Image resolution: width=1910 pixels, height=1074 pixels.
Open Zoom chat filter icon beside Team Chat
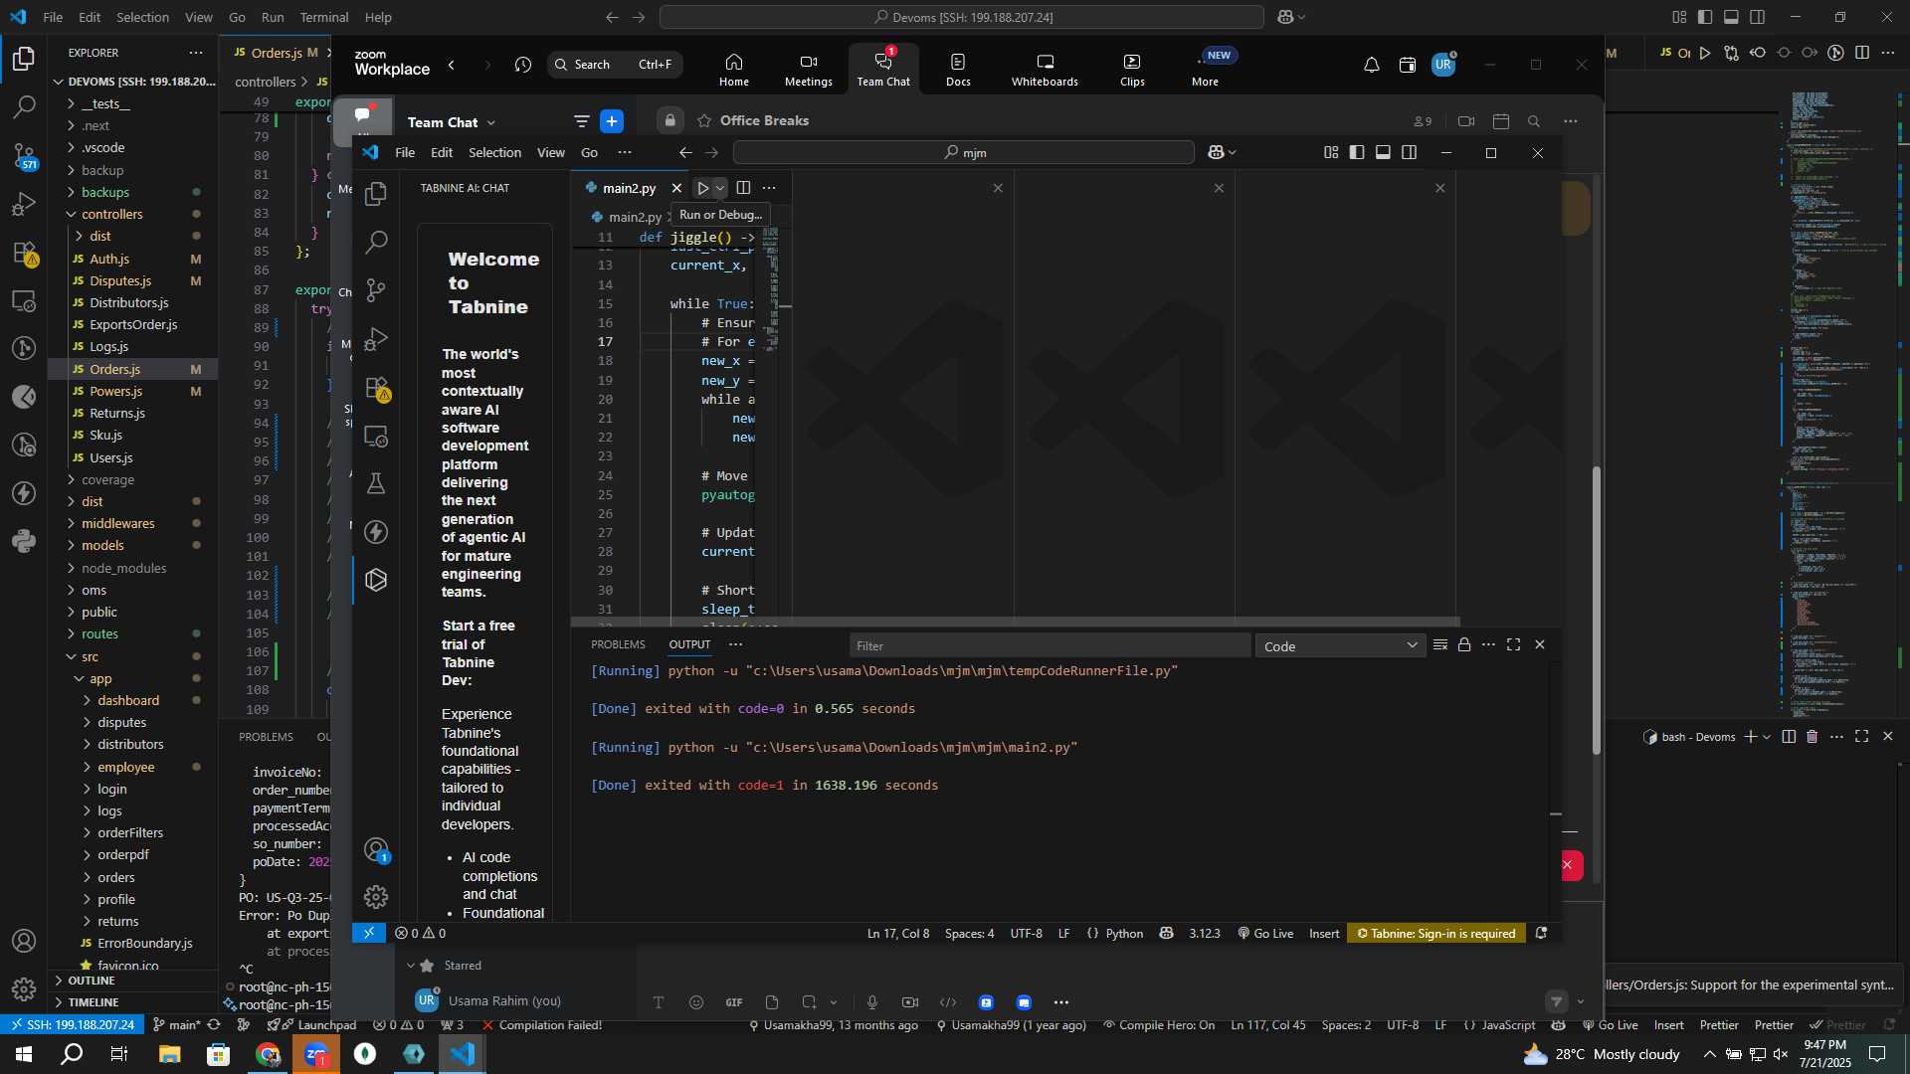click(581, 121)
